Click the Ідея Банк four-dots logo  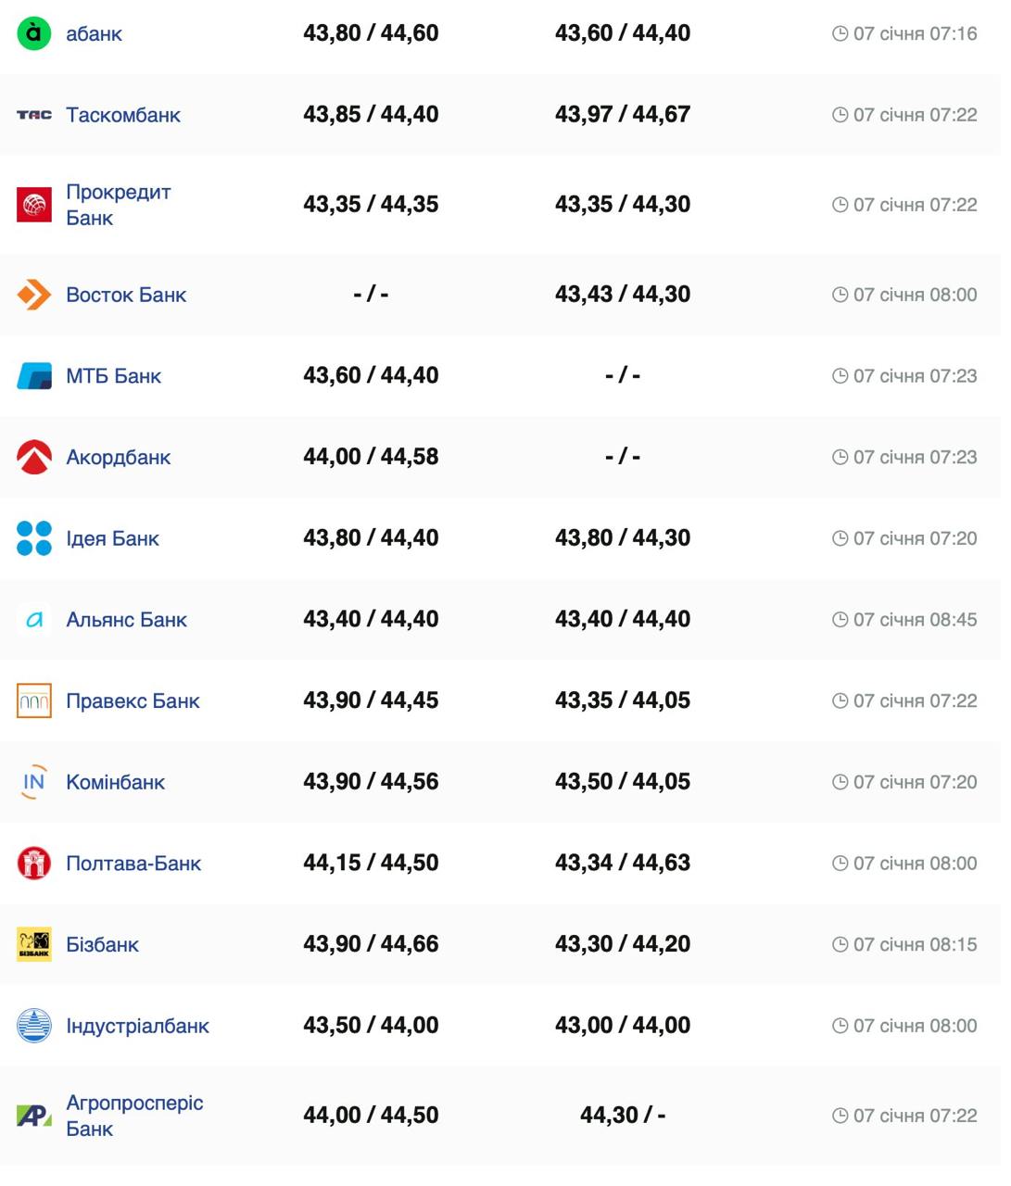34,538
